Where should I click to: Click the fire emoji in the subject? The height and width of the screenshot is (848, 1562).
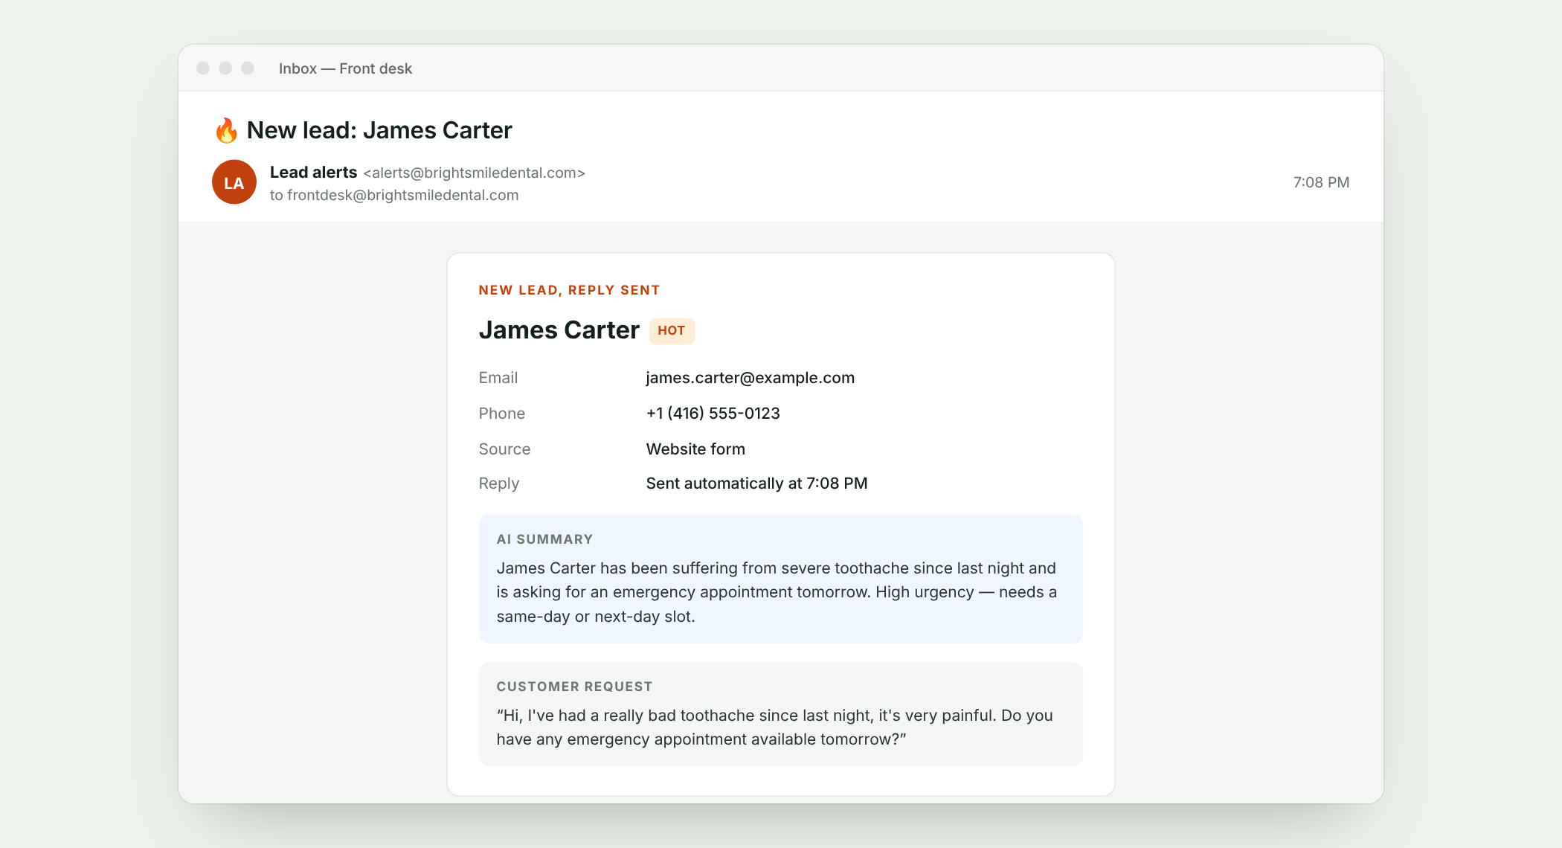click(226, 130)
